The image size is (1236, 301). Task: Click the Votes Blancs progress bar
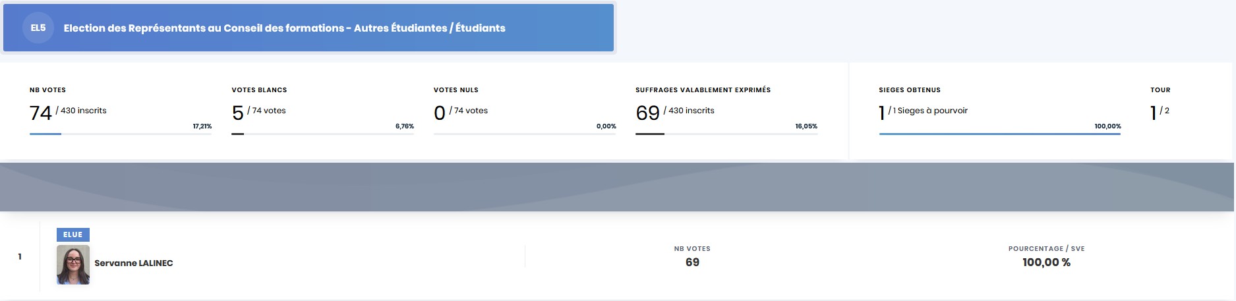coord(322,134)
